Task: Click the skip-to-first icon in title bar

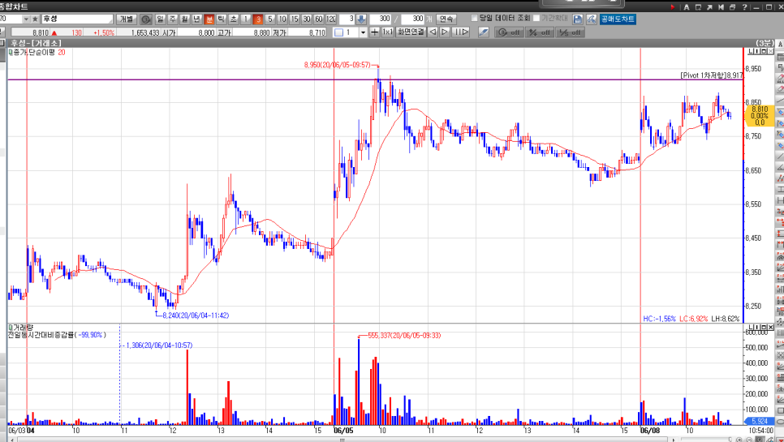Action: [x=721, y=7]
